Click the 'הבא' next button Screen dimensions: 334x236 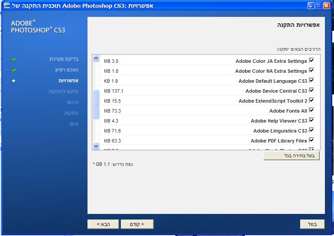(x=103, y=224)
